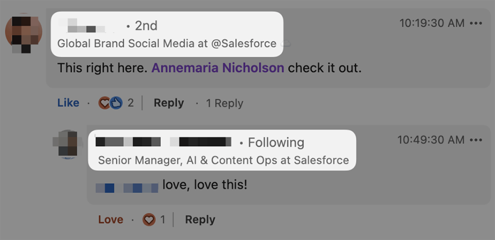495x240 pixels.
Task: Open the top commenter's profile picture
Action: tap(24, 33)
